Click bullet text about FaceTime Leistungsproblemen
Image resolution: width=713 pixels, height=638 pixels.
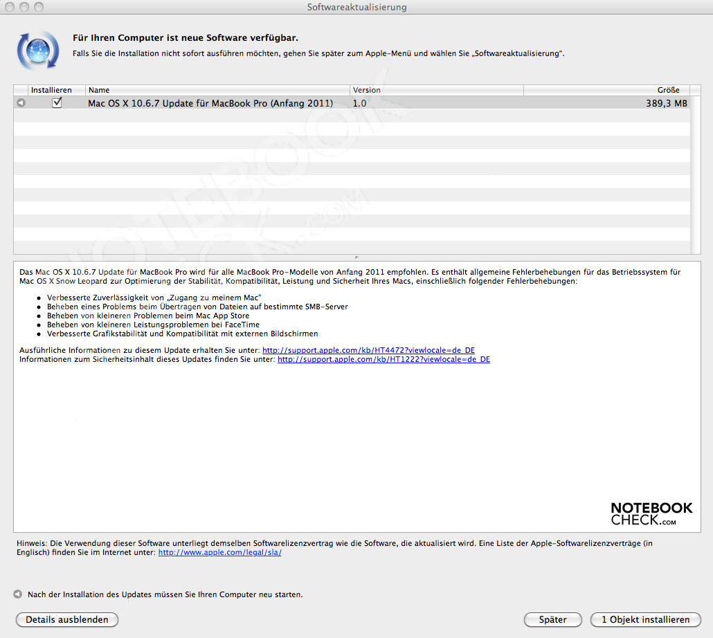[153, 325]
